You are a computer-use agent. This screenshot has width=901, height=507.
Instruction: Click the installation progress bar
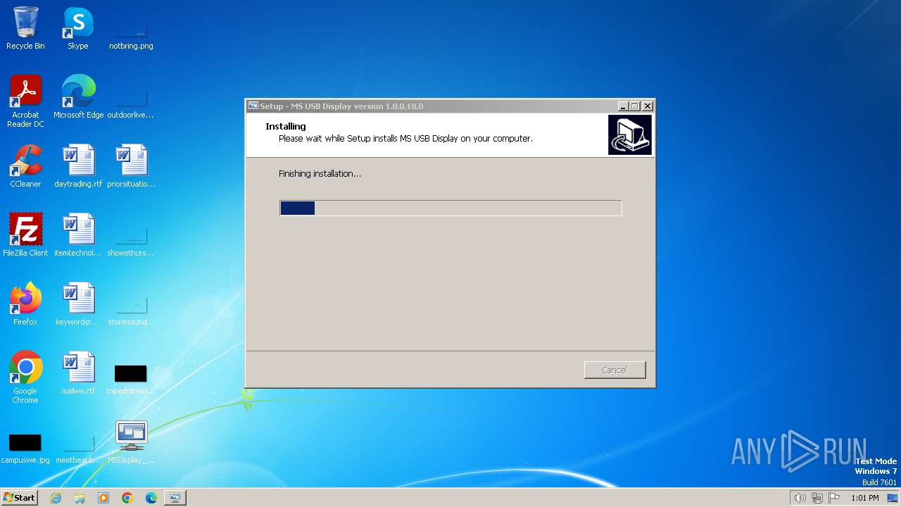tap(450, 208)
